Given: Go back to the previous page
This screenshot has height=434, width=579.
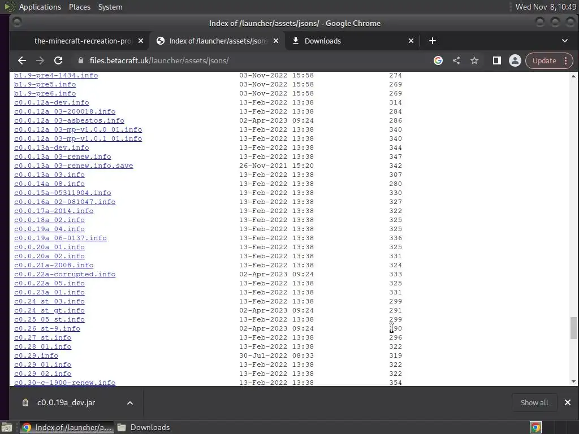Looking at the screenshot, I should (x=22, y=60).
